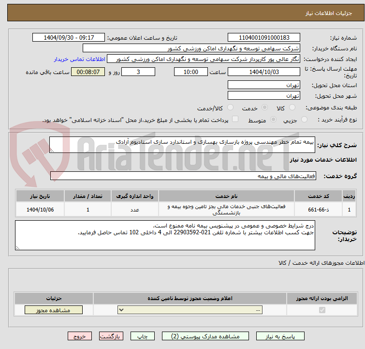Select the کالا/خدمت radio option
This screenshot has height=349, width=365.
pos(230,107)
